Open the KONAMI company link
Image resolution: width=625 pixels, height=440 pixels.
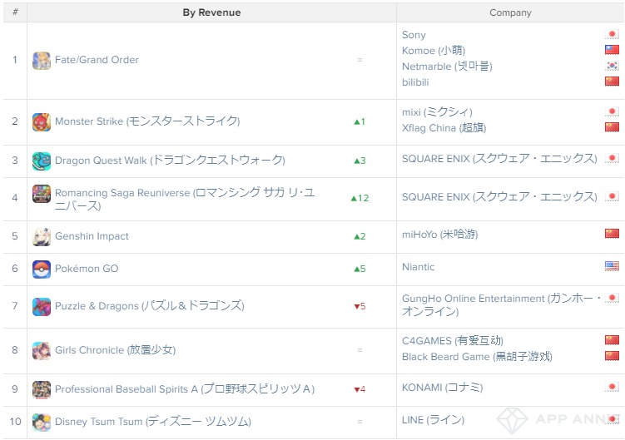click(443, 388)
